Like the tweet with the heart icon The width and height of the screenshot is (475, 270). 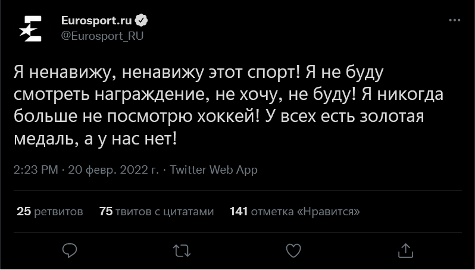(293, 249)
